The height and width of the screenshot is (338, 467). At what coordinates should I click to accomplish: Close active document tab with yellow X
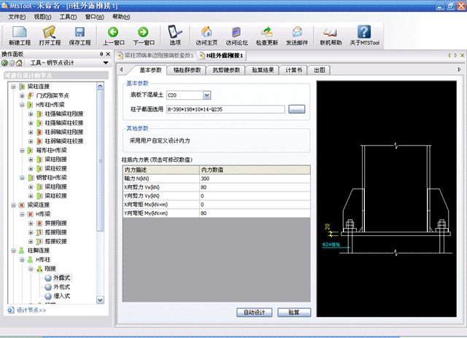462,55
